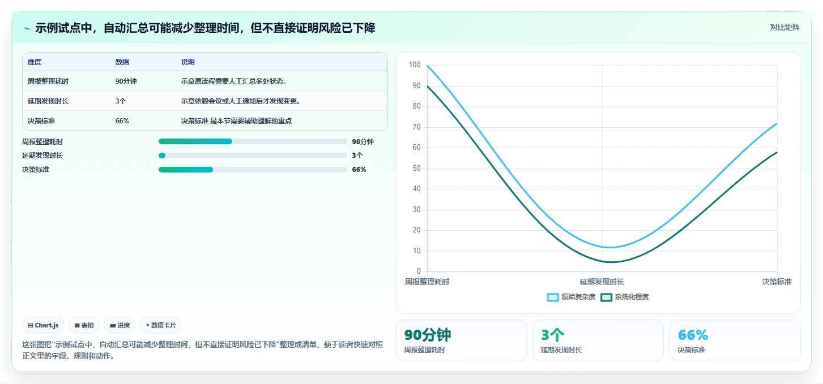The width and height of the screenshot is (823, 384).
Task: Click the 数据卡片 tag chip
Action: coord(161,325)
